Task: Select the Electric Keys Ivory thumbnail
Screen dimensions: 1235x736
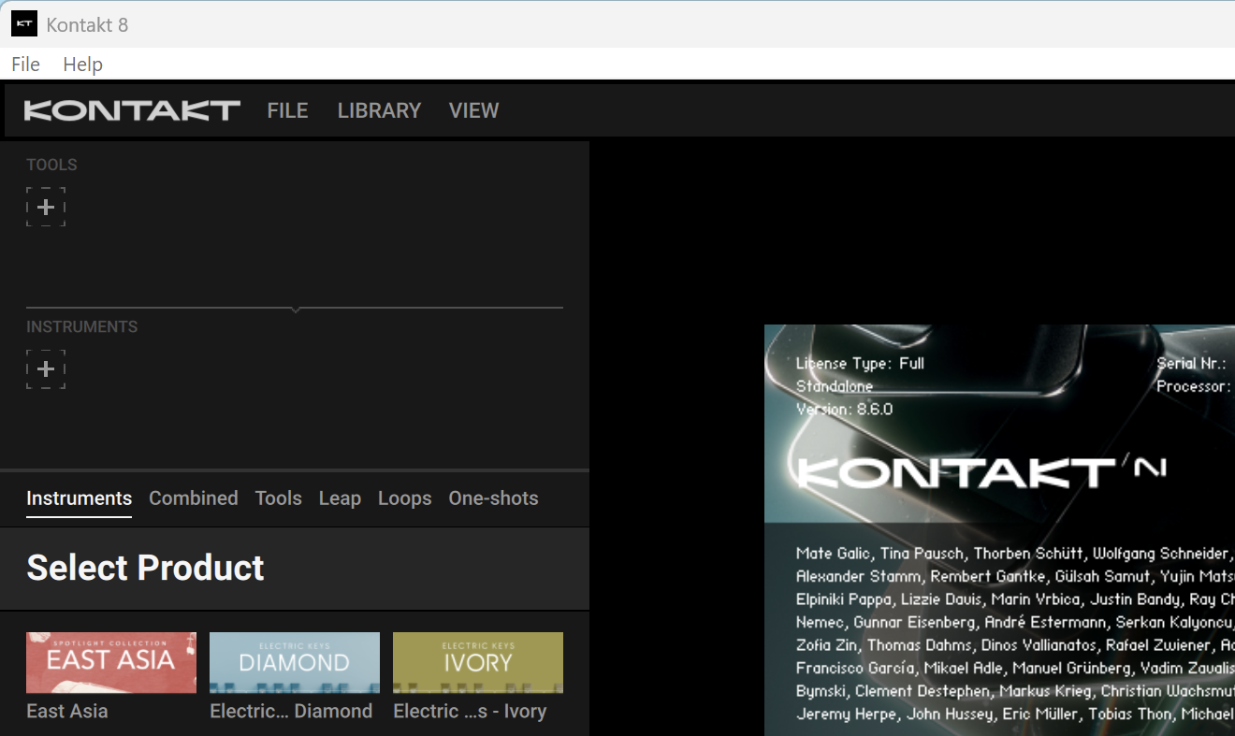Action: tap(478, 662)
